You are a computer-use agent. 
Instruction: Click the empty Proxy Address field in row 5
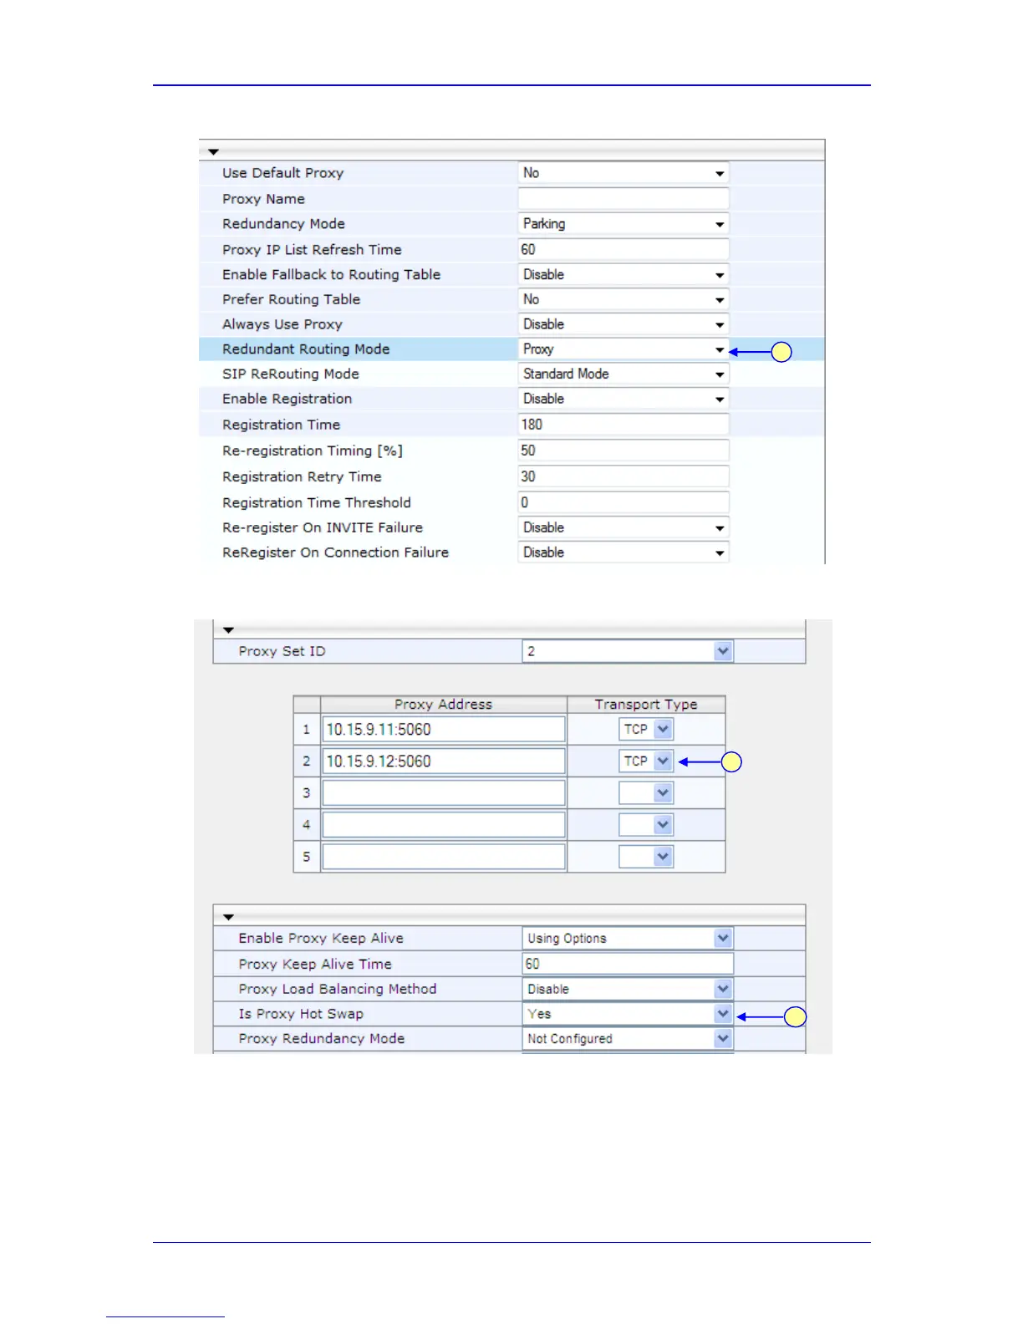444,857
